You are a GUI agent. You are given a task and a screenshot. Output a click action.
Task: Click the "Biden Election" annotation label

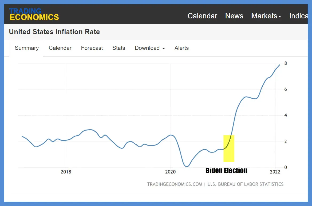226,171
